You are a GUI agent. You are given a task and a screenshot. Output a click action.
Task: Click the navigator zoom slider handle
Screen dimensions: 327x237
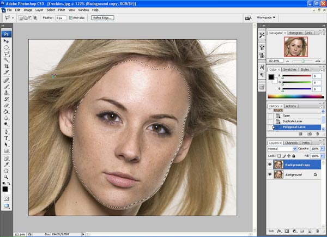[303, 61]
